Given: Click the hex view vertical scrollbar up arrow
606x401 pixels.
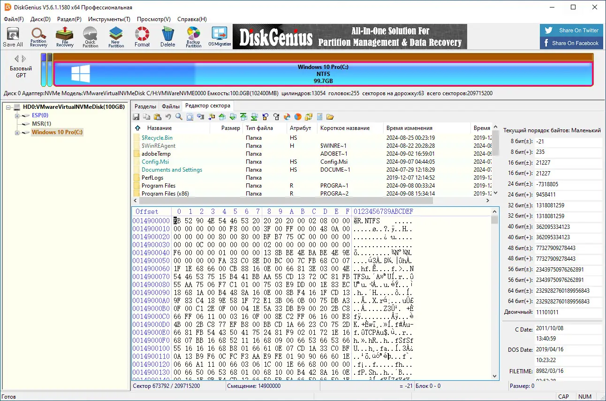Looking at the screenshot, I should (x=495, y=212).
